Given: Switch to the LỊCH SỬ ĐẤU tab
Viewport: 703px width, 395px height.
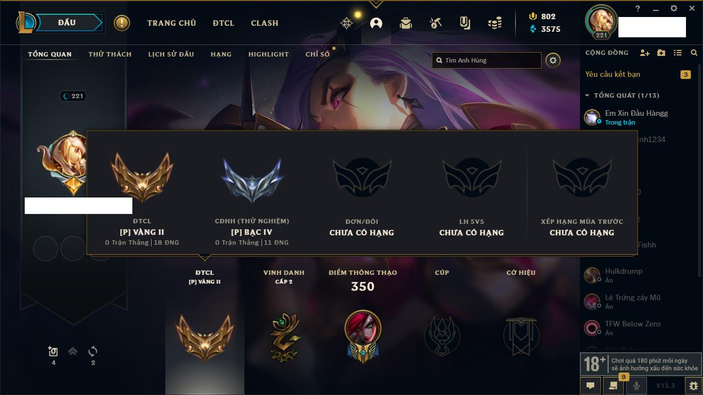Looking at the screenshot, I should (x=171, y=54).
